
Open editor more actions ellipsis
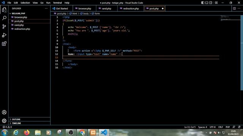(x=239, y=8)
